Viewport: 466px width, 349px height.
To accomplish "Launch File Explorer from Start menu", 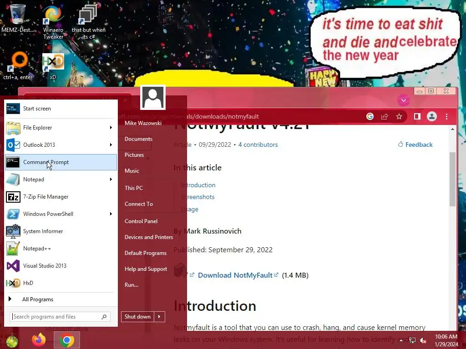I will (61, 128).
